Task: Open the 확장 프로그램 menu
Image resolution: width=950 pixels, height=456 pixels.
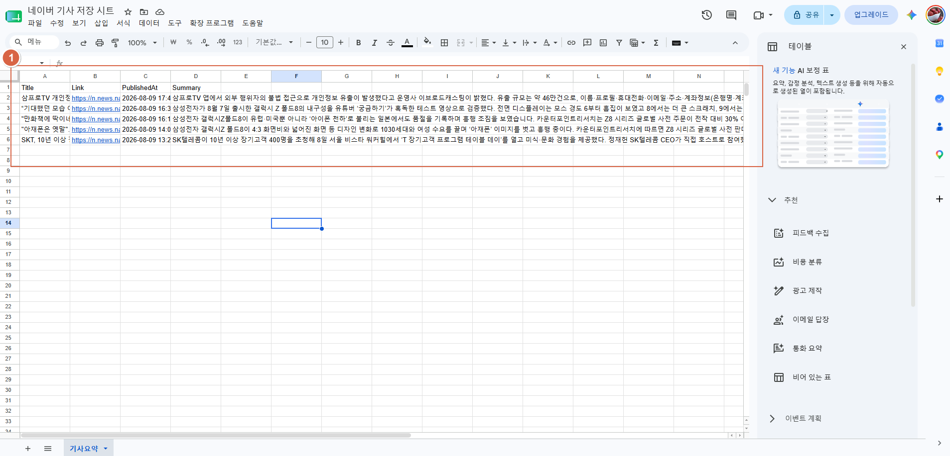Action: click(x=212, y=23)
